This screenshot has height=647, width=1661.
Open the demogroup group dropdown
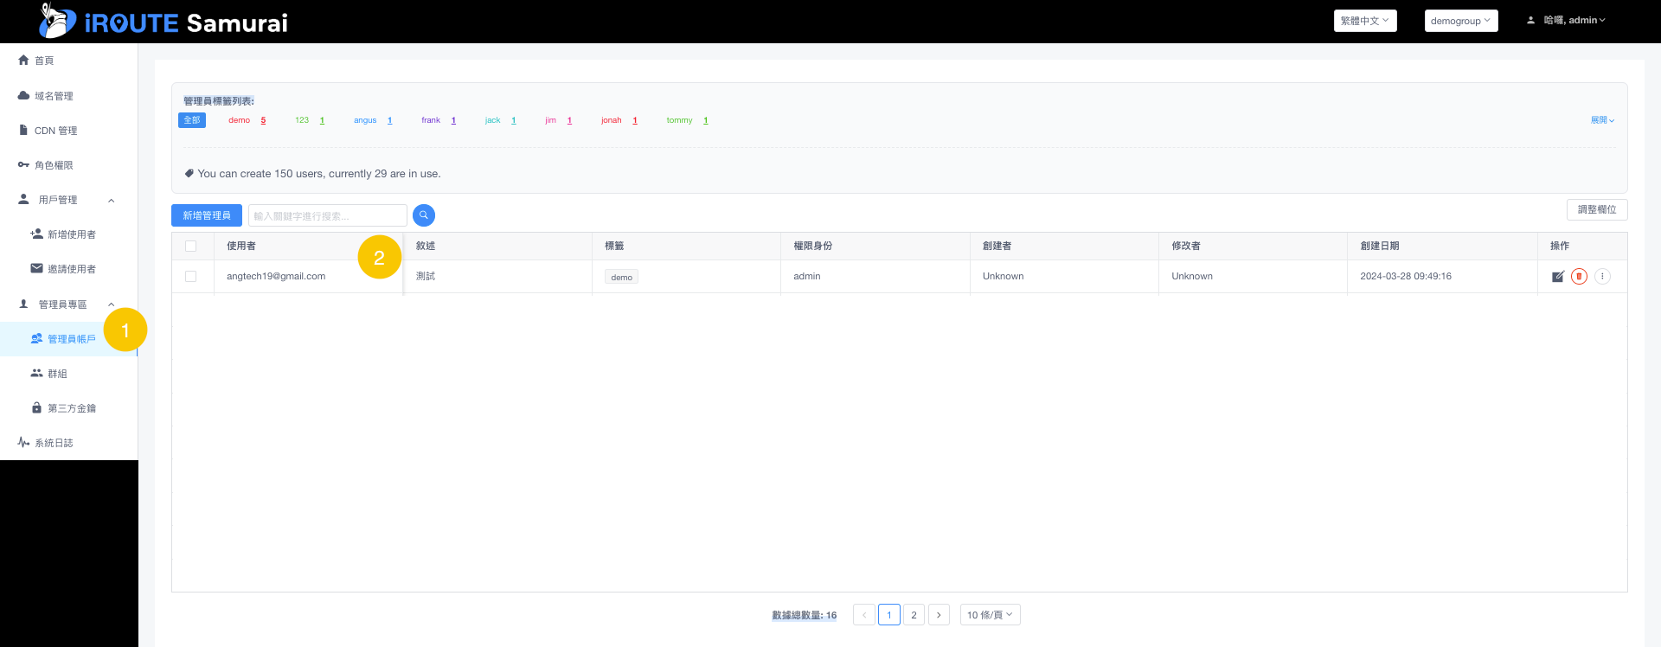point(1460,21)
